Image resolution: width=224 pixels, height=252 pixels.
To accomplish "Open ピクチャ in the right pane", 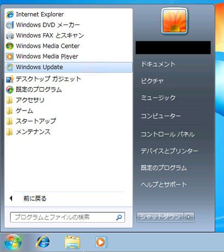I will [152, 81].
